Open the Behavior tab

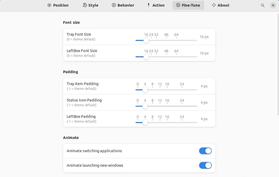pos(123,5)
